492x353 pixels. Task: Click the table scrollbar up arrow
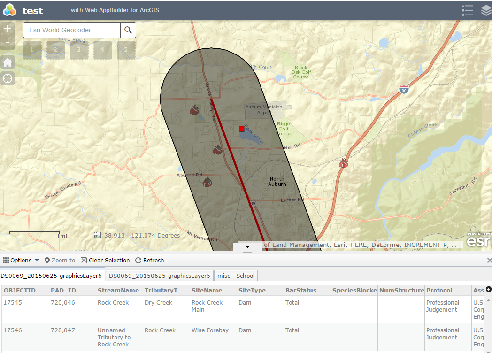(x=488, y=300)
